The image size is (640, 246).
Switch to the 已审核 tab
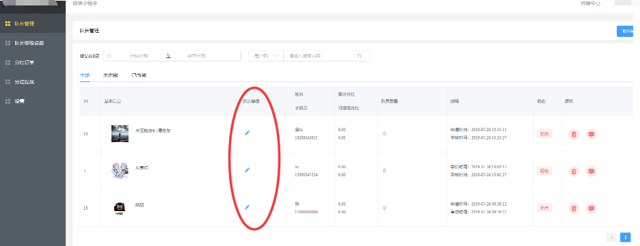tap(139, 75)
